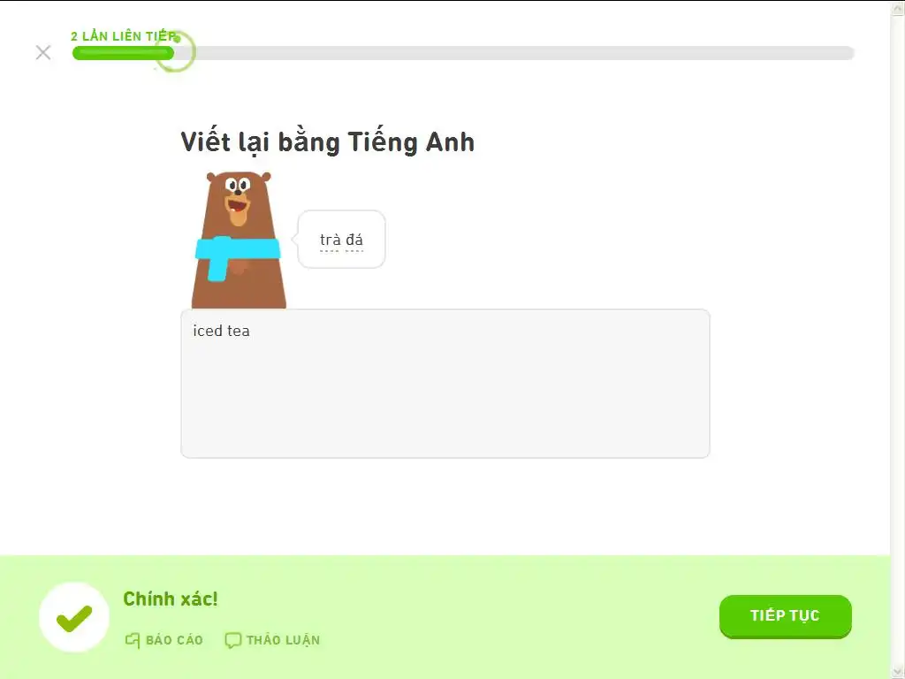Click the "2 LẦN LIÊN TIẾP" streak label
905x679 pixels.
click(x=124, y=36)
